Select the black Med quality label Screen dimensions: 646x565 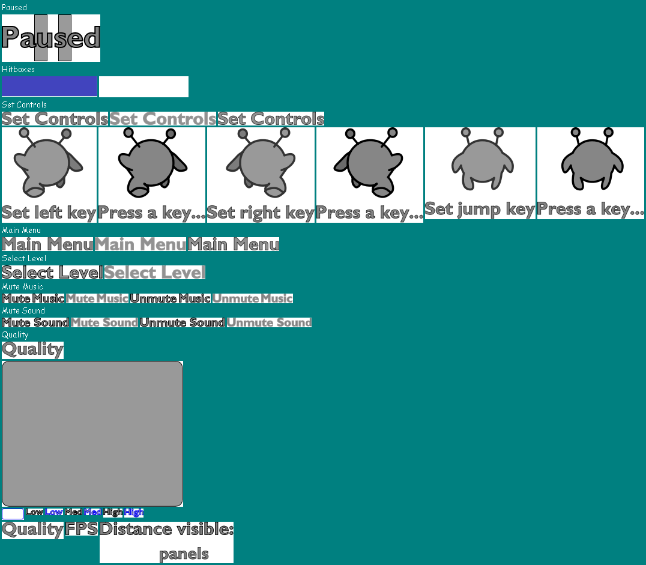click(x=73, y=512)
